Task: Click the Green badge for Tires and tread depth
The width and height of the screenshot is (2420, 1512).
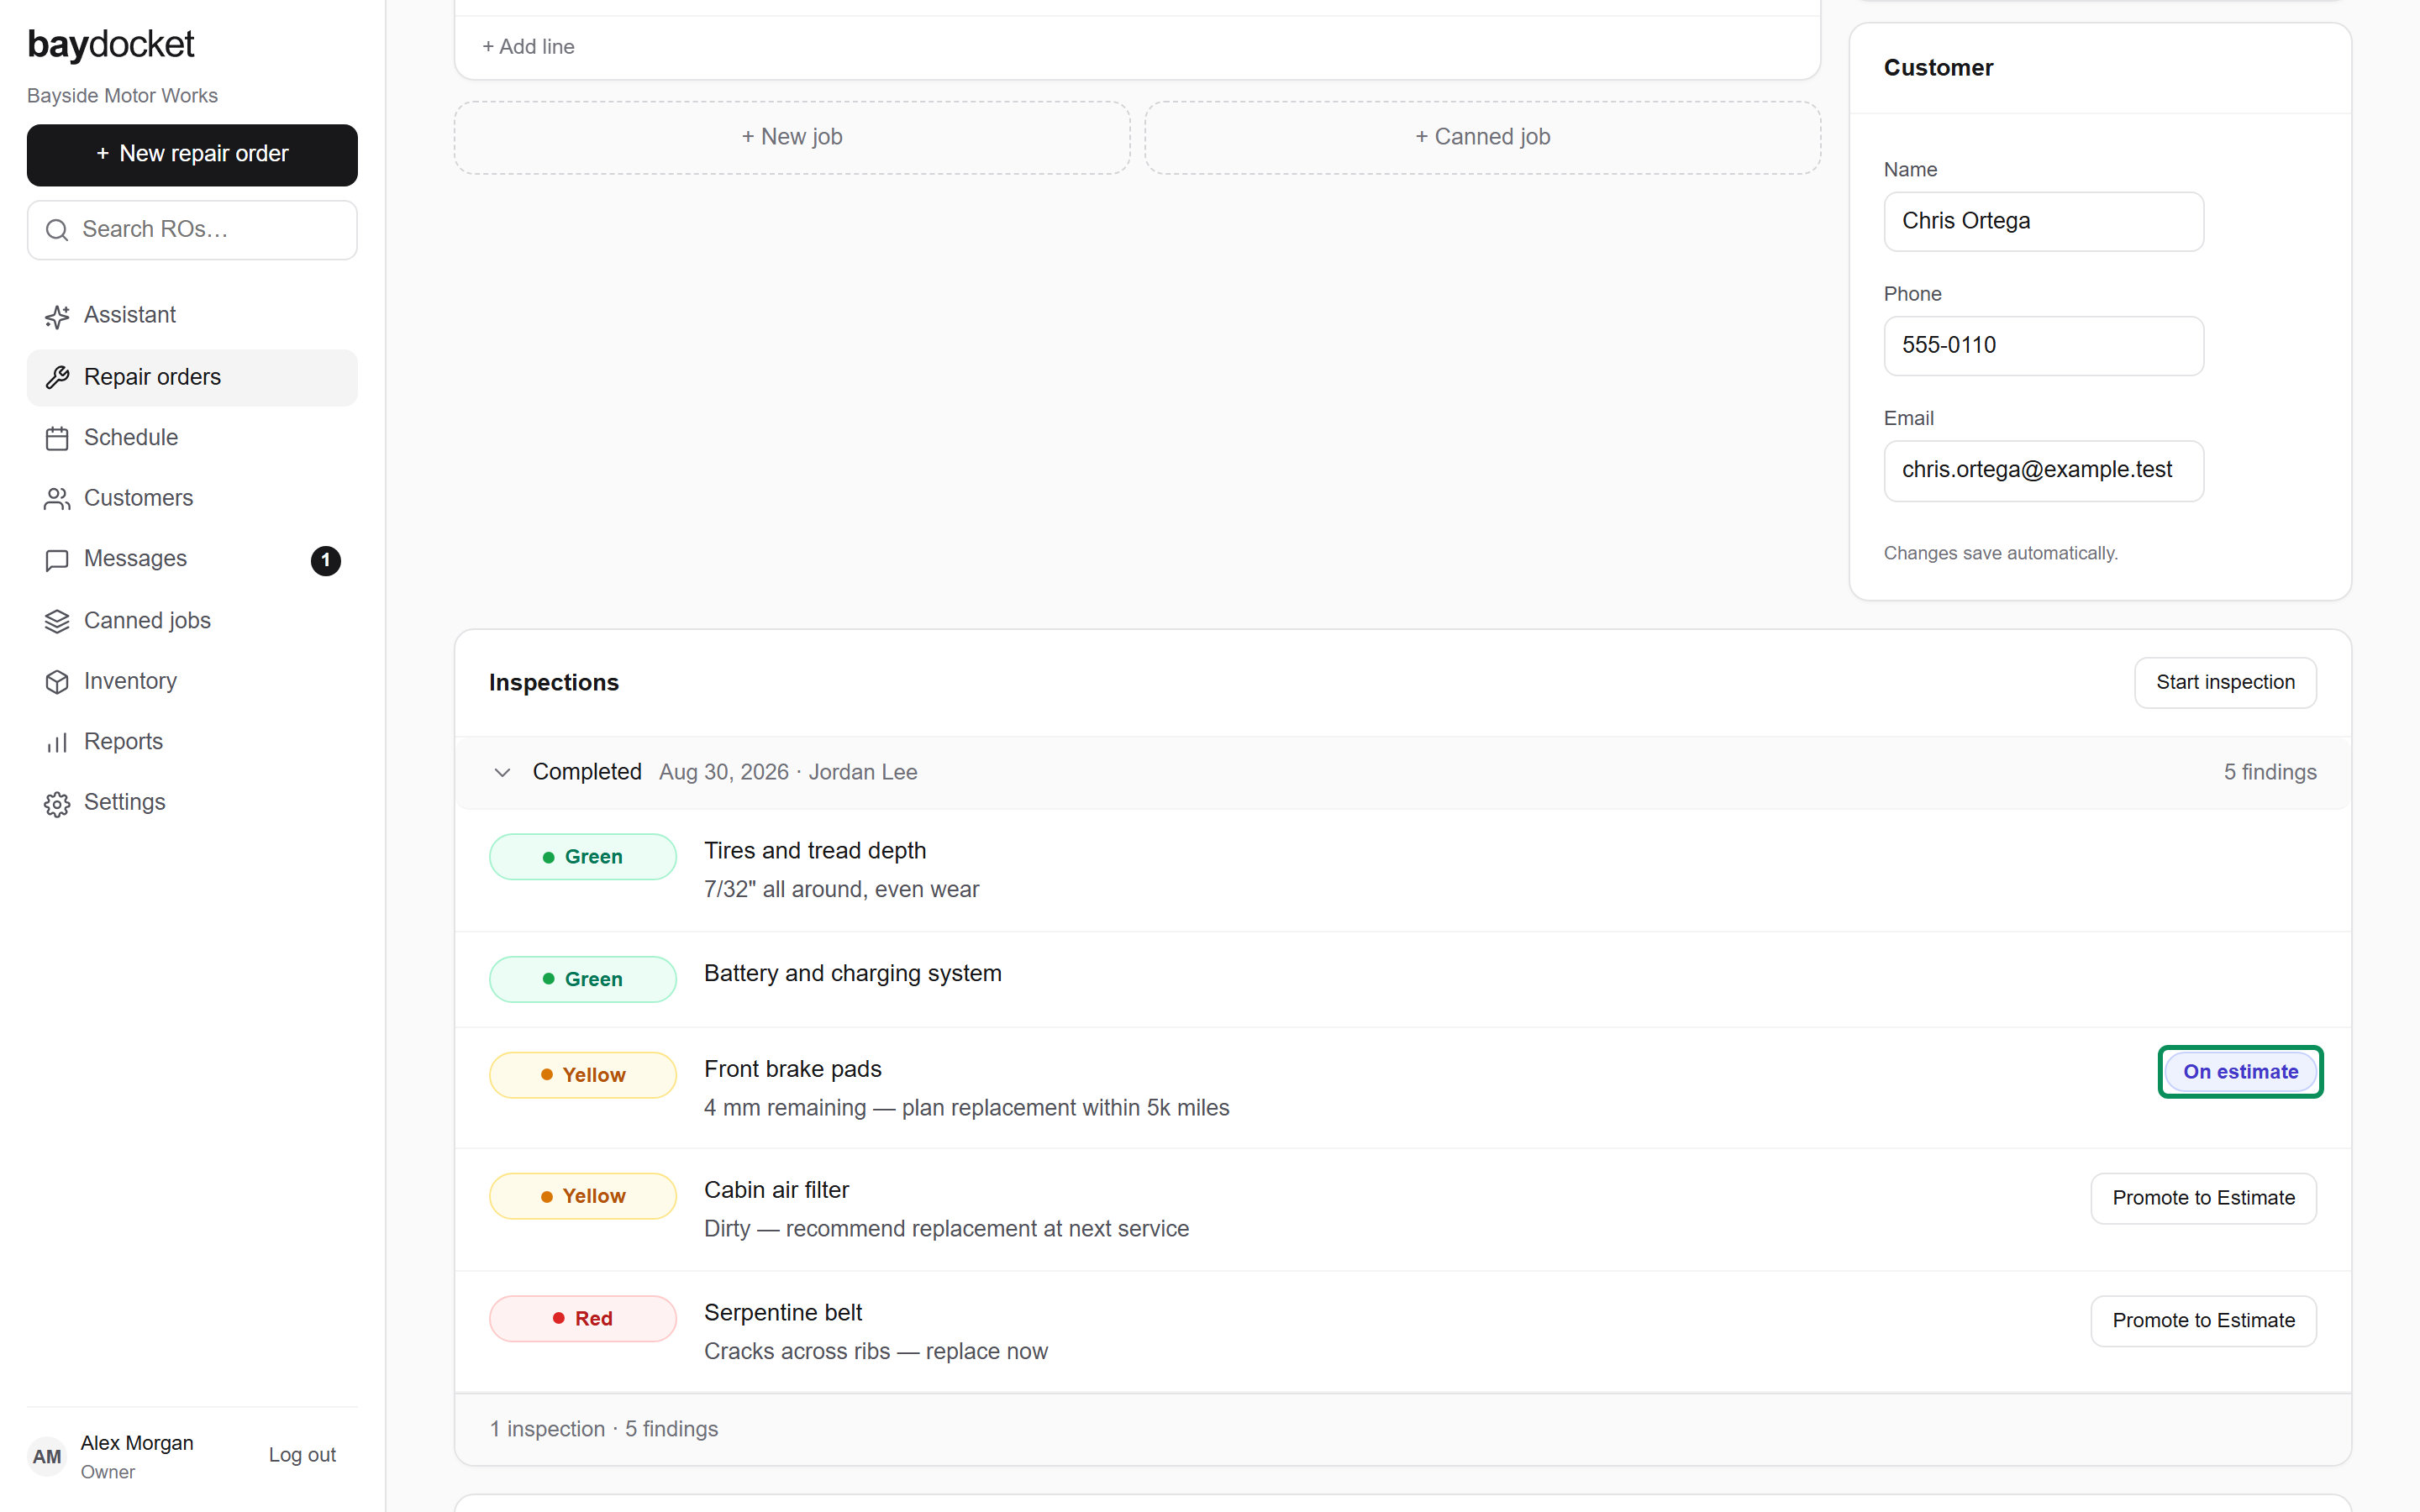Action: pos(583,857)
